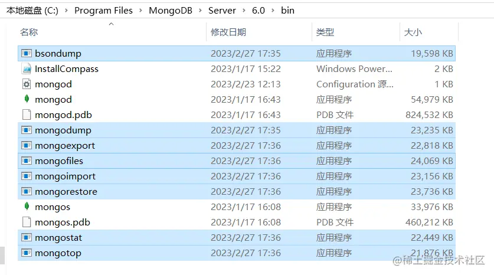
Task: Sort files by the 名称 column header
Action: pyautogui.click(x=29, y=32)
